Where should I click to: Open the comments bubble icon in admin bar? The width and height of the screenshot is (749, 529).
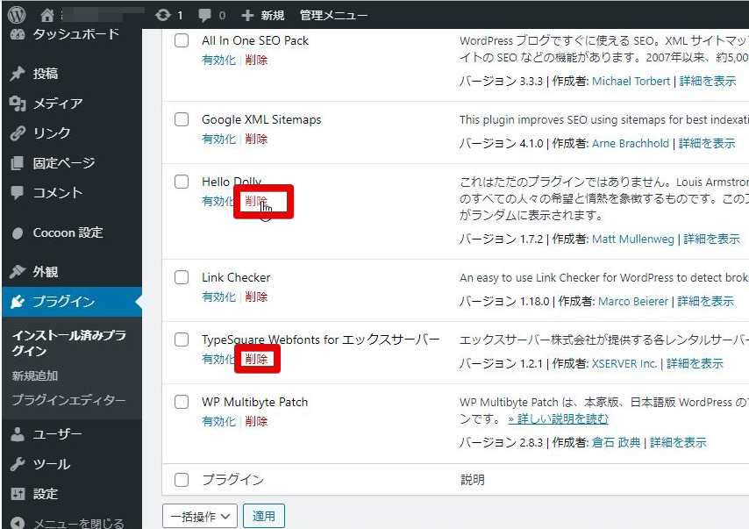coord(205,16)
